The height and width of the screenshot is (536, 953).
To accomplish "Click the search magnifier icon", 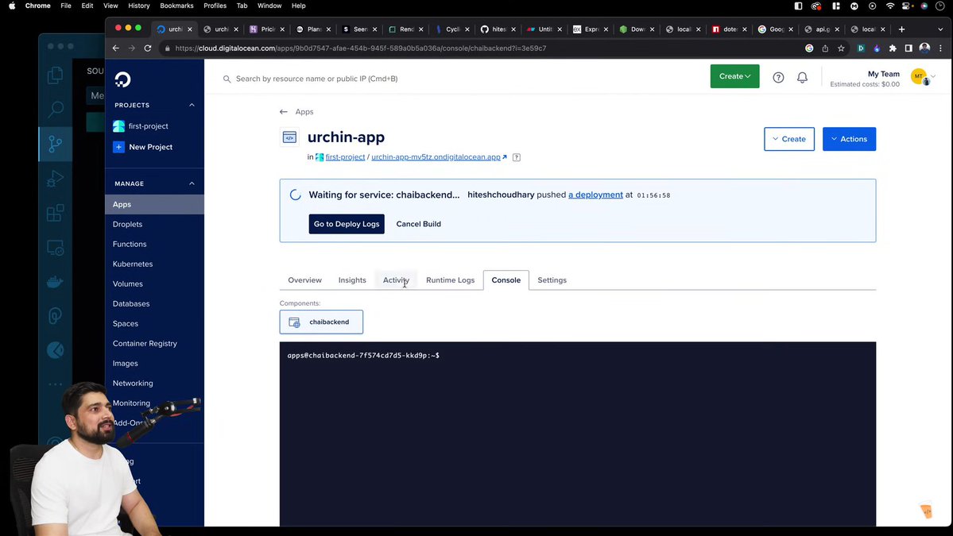I will pyautogui.click(x=227, y=79).
